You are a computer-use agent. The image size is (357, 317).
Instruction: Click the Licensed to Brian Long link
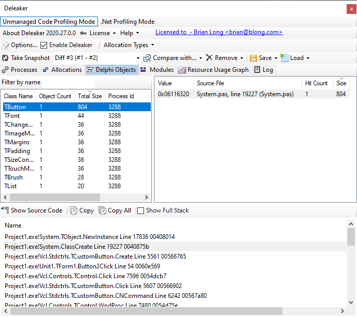click(x=219, y=32)
